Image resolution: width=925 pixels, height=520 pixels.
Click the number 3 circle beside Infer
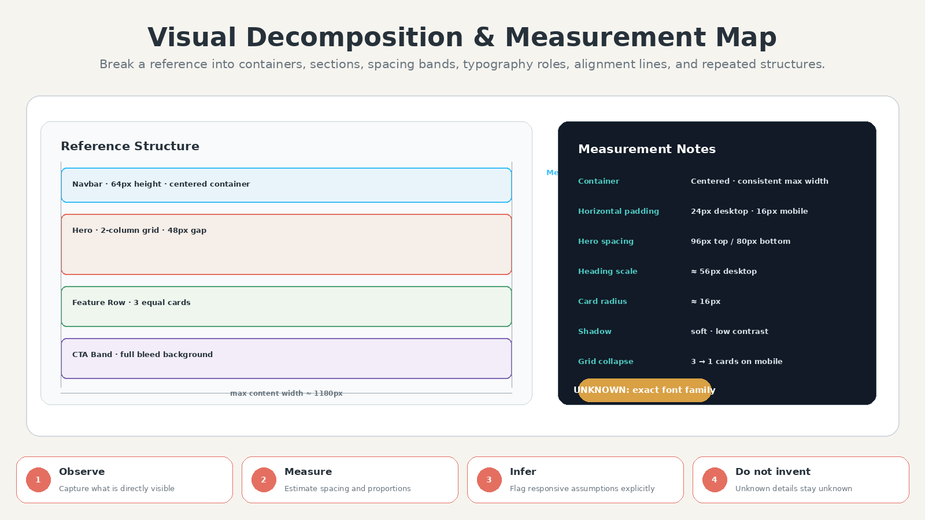coord(489,480)
